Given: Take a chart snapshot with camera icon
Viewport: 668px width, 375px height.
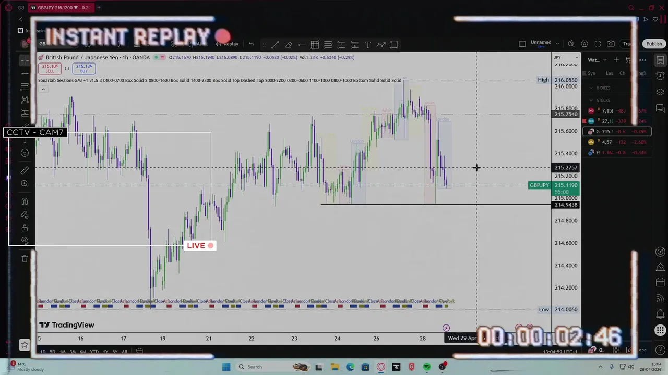Looking at the screenshot, I should coord(611,44).
